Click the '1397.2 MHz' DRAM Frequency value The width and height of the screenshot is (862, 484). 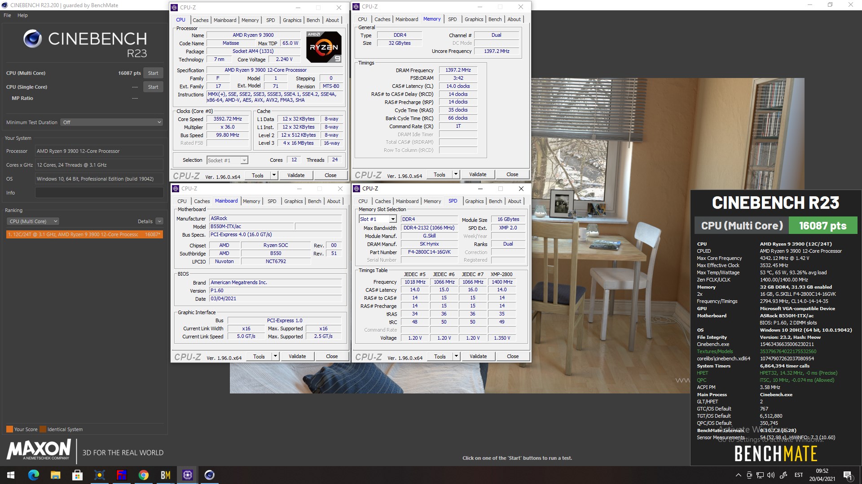pyautogui.click(x=458, y=70)
